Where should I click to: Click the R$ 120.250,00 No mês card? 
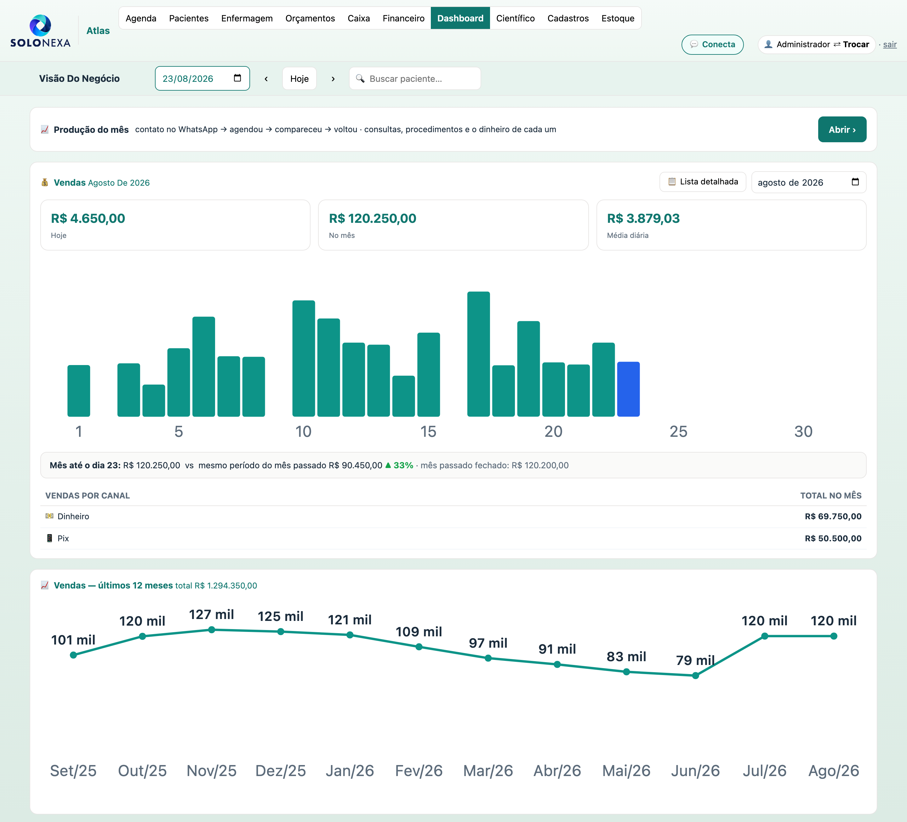click(453, 225)
